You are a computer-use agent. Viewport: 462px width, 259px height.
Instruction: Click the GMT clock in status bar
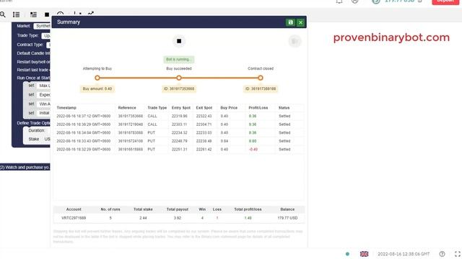coord(404,254)
